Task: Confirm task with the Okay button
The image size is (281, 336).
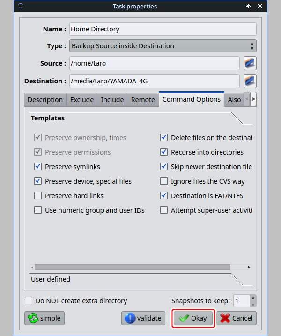Action: pyautogui.click(x=193, y=318)
